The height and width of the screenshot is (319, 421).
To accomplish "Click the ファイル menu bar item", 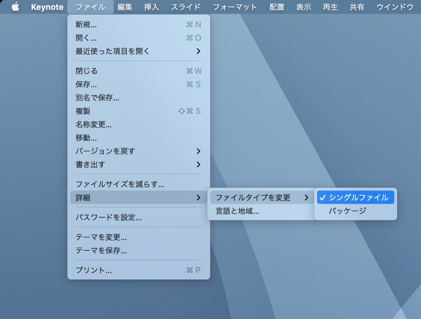I will coord(91,7).
